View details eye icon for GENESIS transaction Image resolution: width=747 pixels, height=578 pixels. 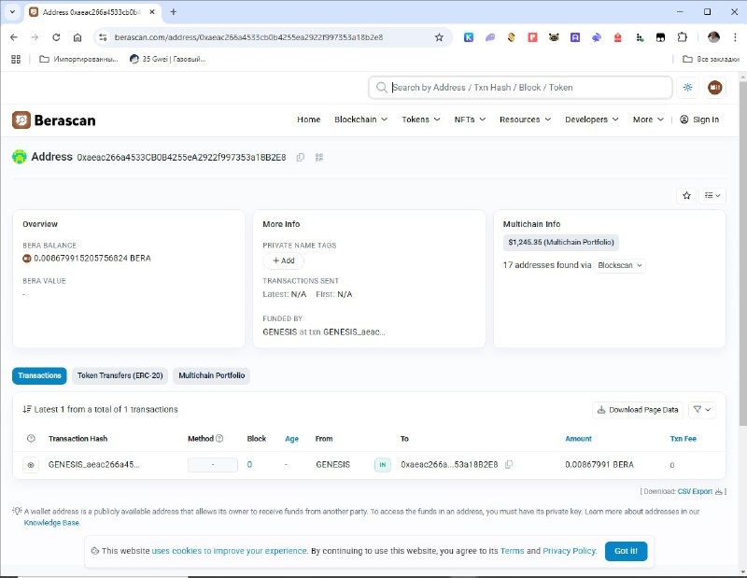[31, 465]
